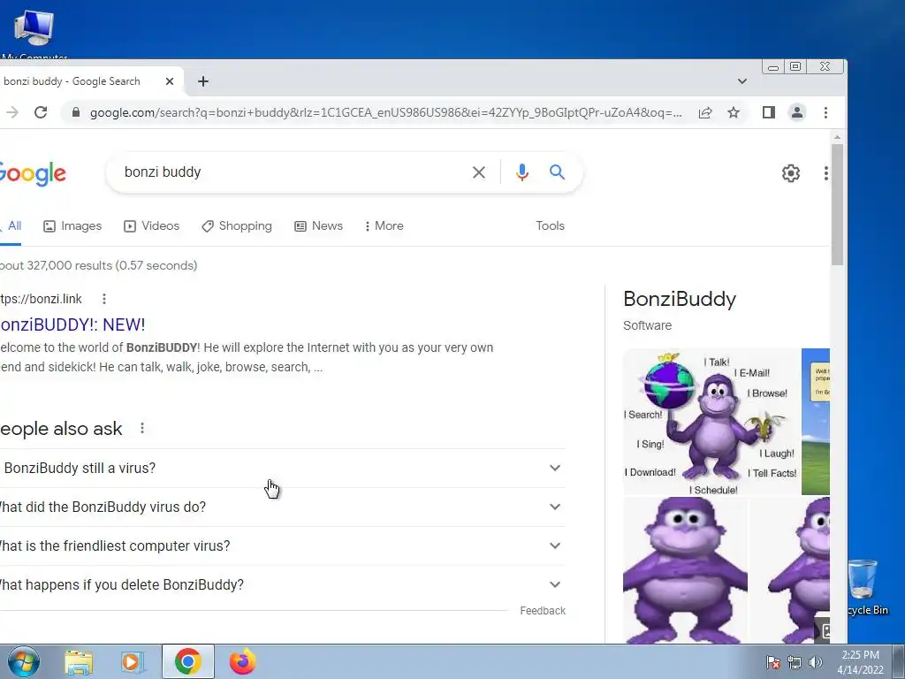Viewport: 905px width, 679px height.
Task: Open the More search categories menu
Action: pyautogui.click(x=384, y=225)
